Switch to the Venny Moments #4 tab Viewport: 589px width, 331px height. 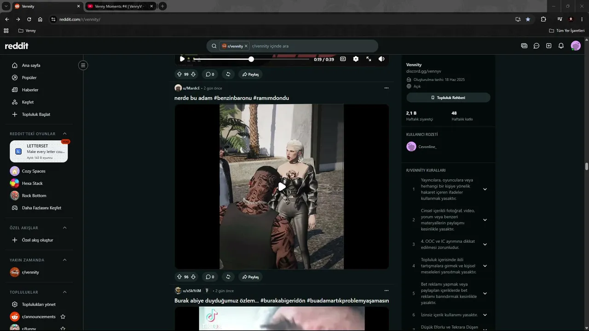[x=121, y=6]
